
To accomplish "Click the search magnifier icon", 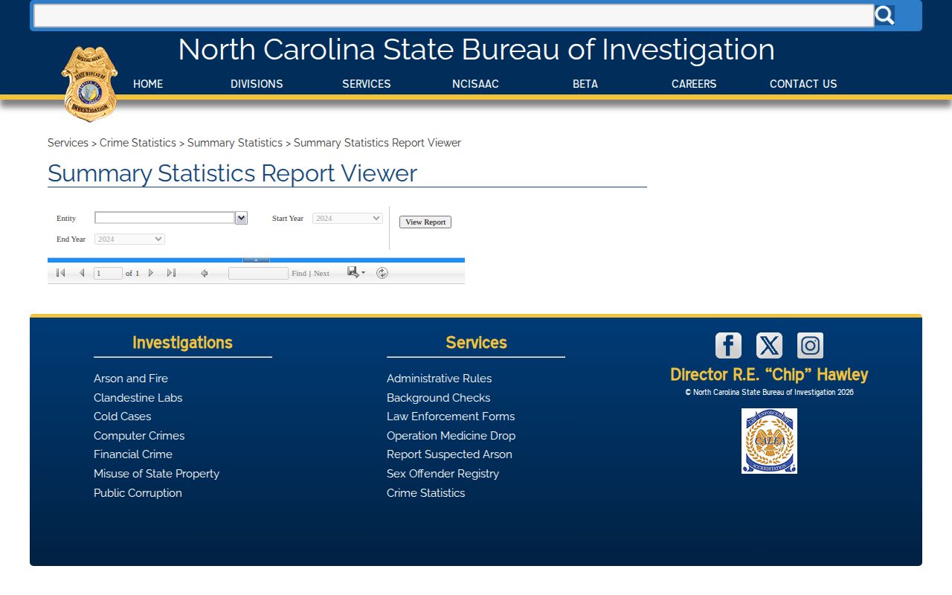I will tap(884, 15).
